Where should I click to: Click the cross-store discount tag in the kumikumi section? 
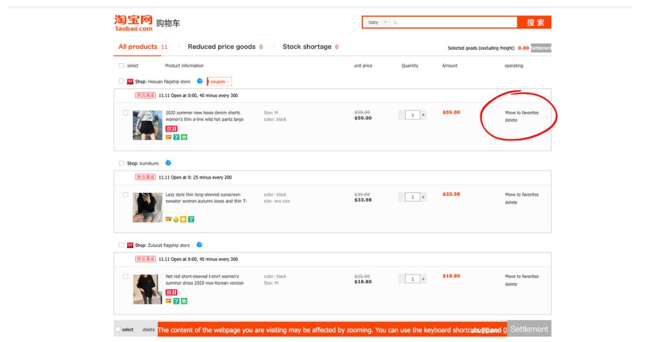click(145, 177)
